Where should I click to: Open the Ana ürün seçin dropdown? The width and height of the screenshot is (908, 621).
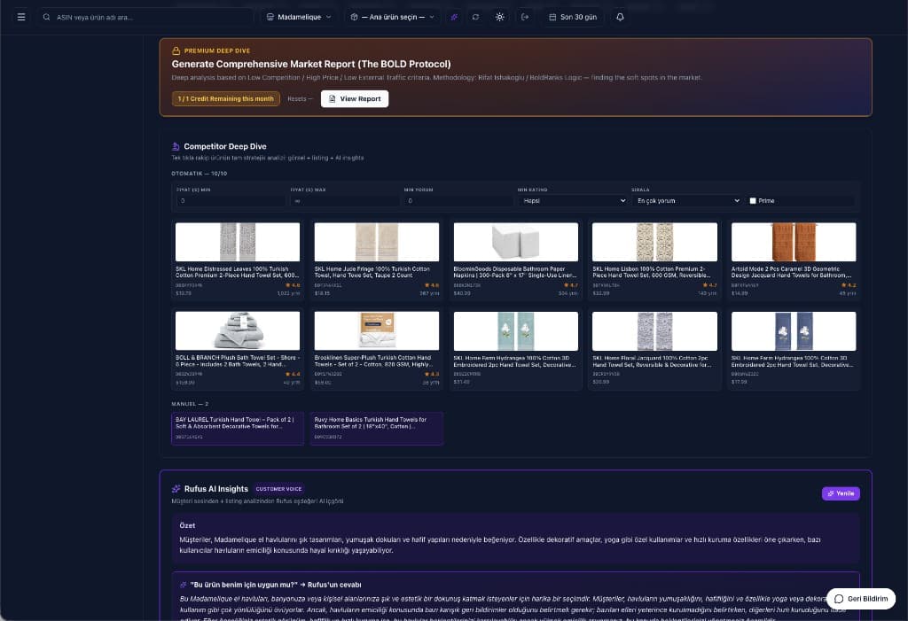point(393,17)
